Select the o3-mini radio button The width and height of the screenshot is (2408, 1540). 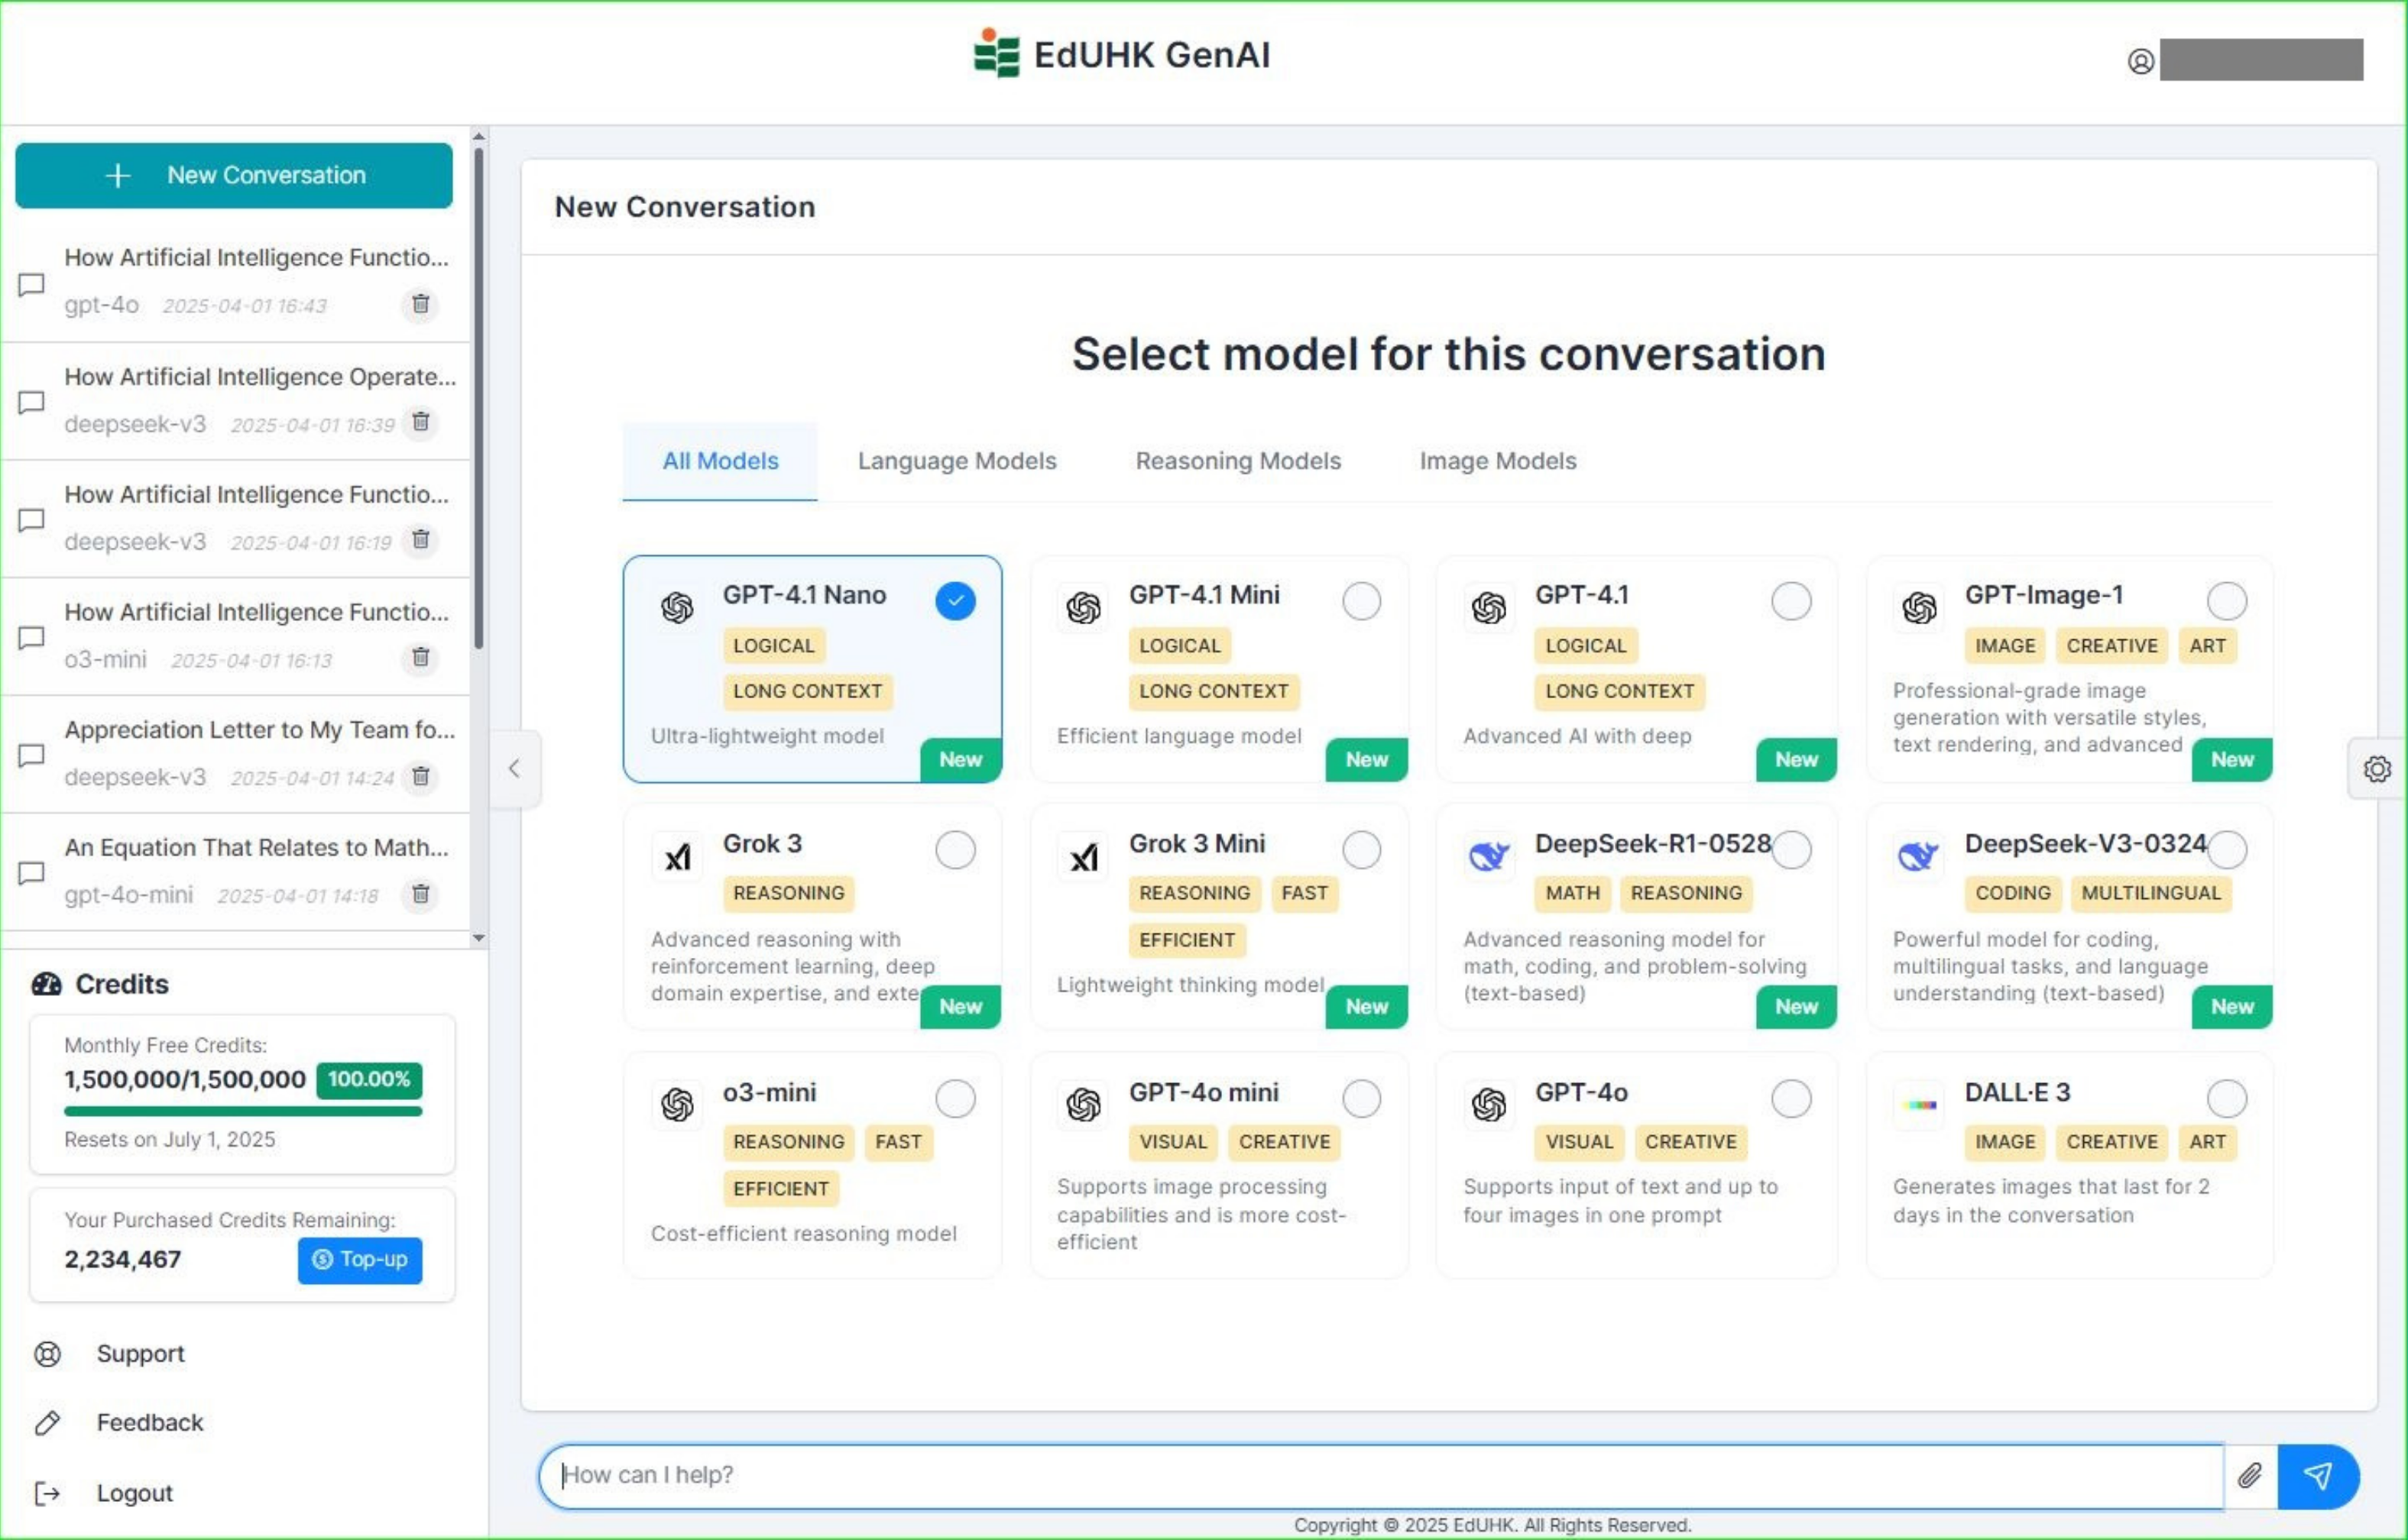pos(955,1099)
